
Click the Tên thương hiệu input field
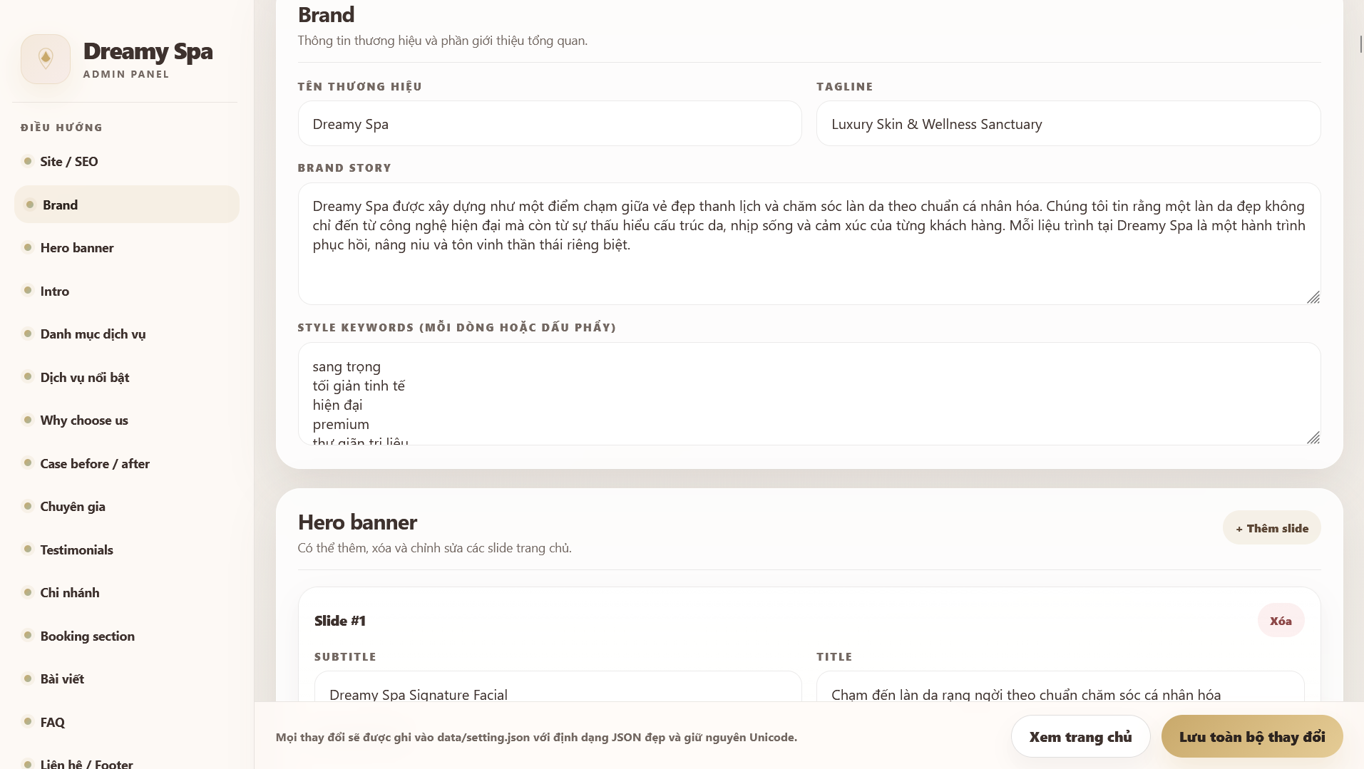click(549, 124)
